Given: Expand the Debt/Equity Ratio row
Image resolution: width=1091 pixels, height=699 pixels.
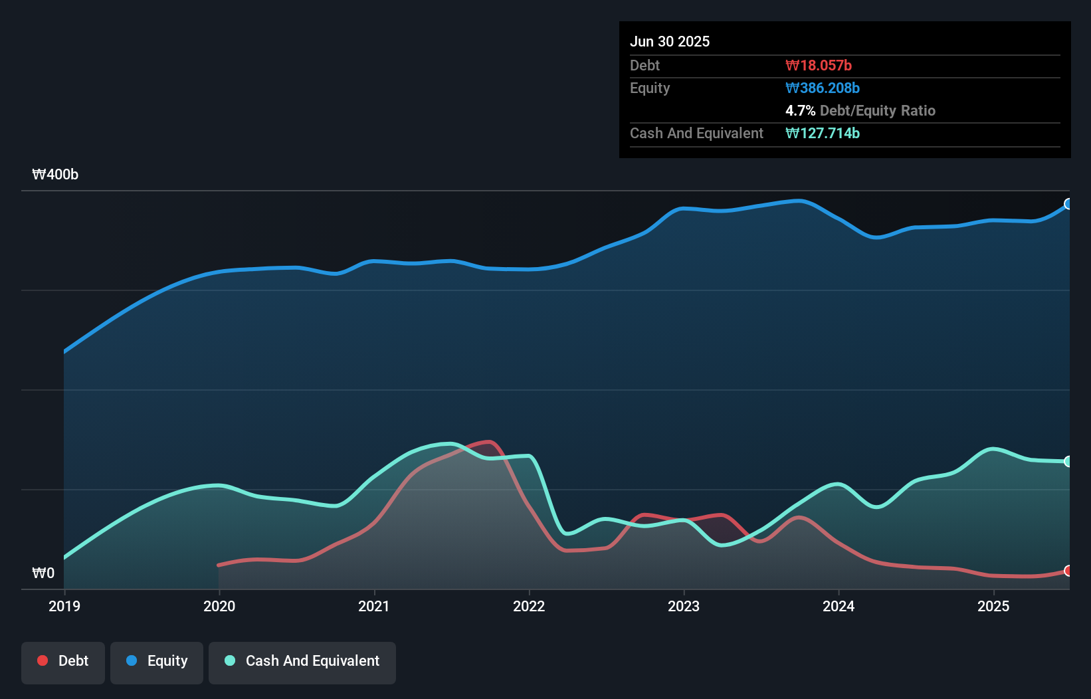Looking at the screenshot, I should click(x=861, y=110).
